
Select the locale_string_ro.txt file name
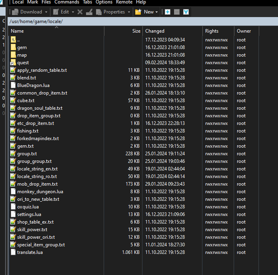[37, 177]
